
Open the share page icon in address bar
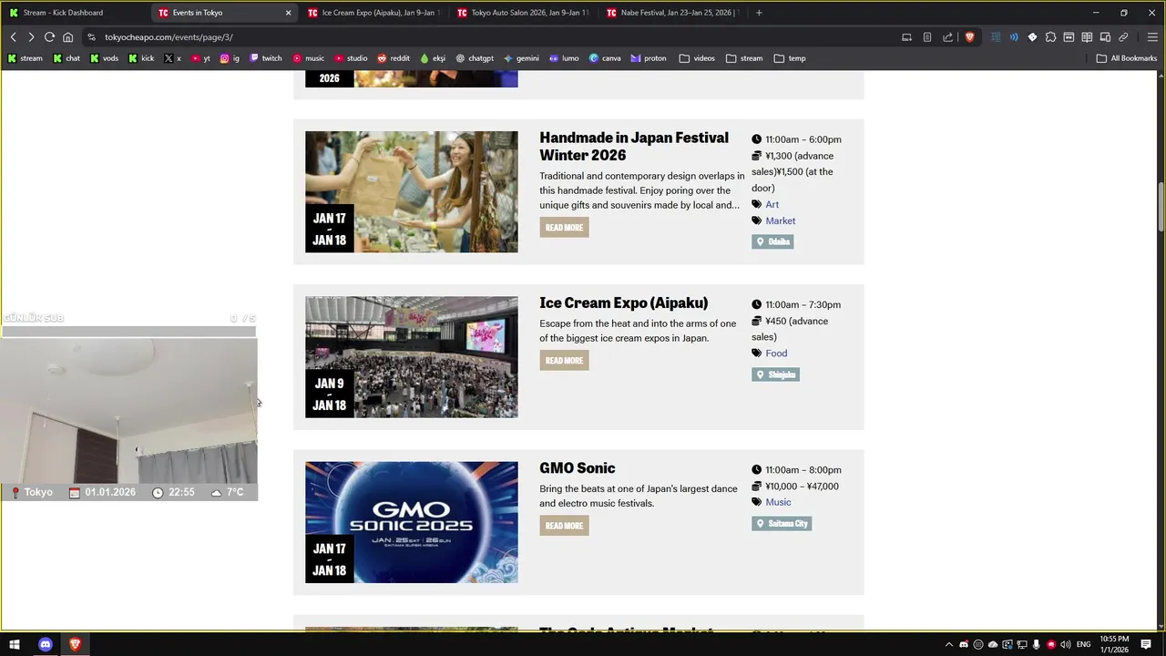coord(947,37)
